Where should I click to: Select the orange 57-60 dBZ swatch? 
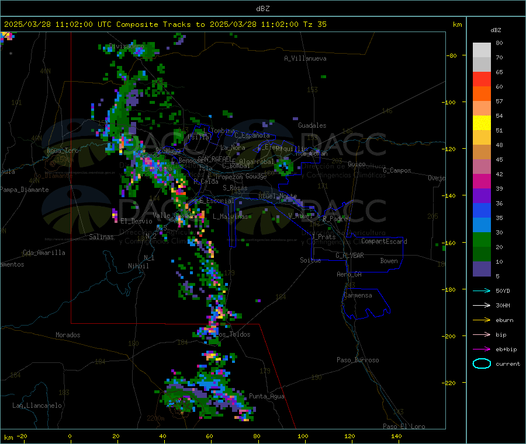(482, 94)
